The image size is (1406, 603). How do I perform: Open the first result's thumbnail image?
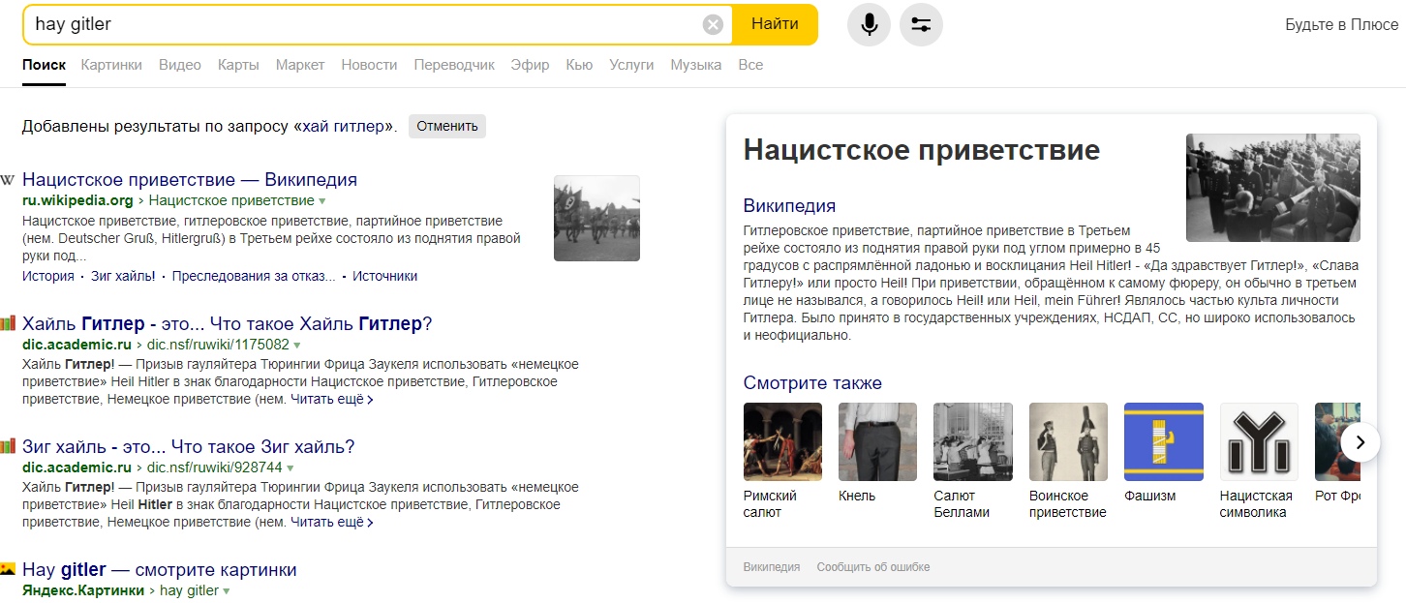[x=596, y=218]
